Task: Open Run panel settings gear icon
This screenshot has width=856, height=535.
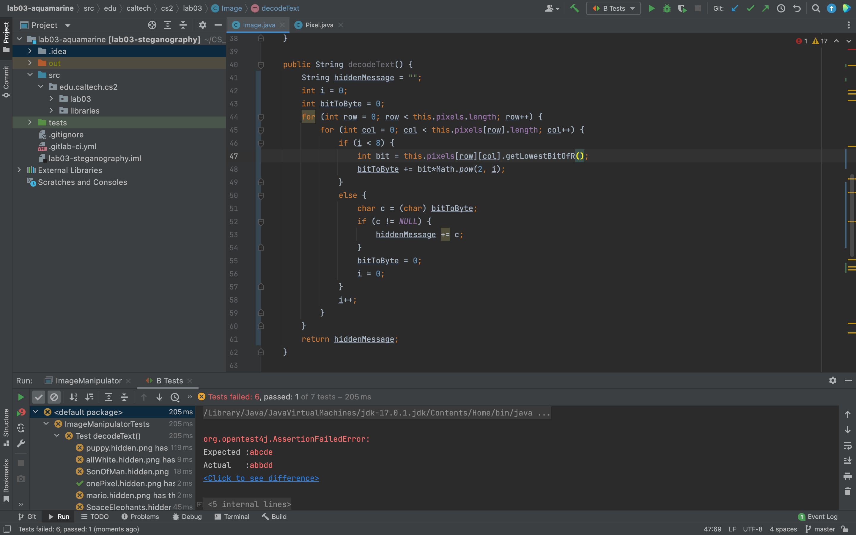Action: pyautogui.click(x=832, y=380)
